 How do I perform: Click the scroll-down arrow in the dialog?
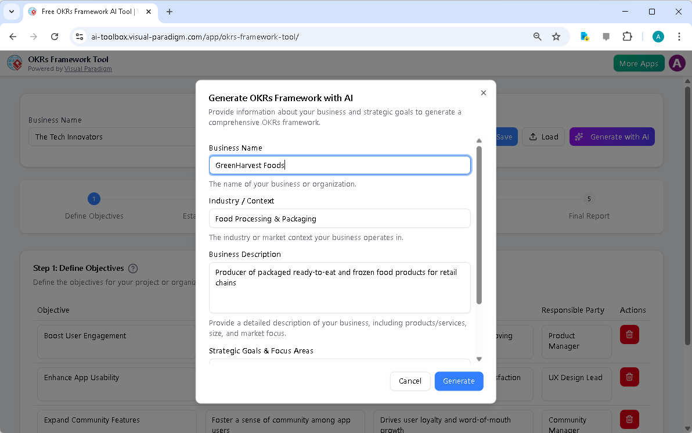[x=479, y=359]
